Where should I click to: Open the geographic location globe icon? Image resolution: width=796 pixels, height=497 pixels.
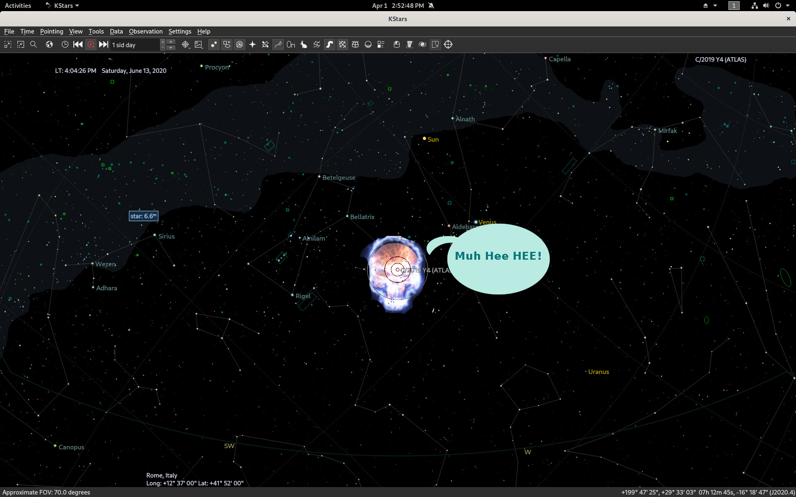click(49, 44)
